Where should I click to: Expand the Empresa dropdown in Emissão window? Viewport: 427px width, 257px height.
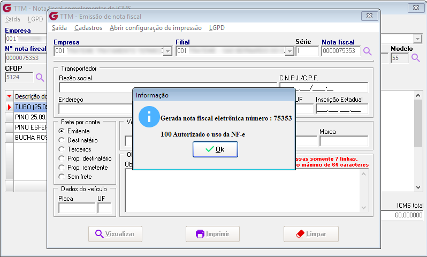tap(168, 51)
